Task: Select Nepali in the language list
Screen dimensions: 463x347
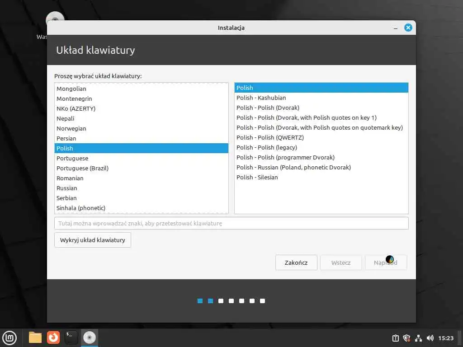Action: [x=142, y=119]
